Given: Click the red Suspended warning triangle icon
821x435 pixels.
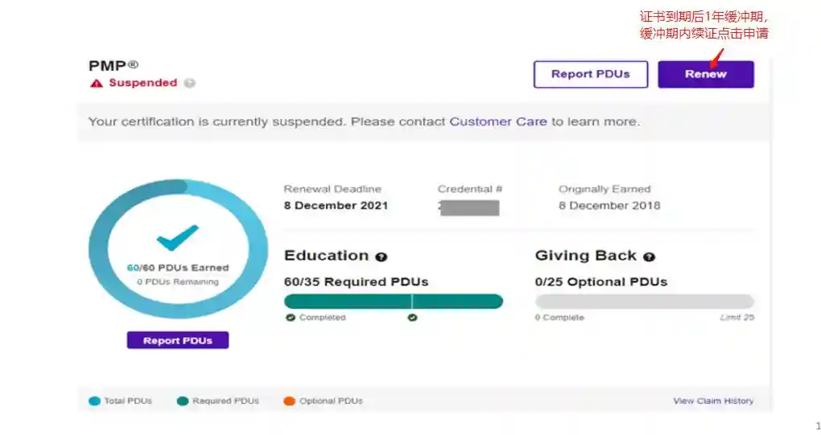Looking at the screenshot, I should tap(97, 83).
